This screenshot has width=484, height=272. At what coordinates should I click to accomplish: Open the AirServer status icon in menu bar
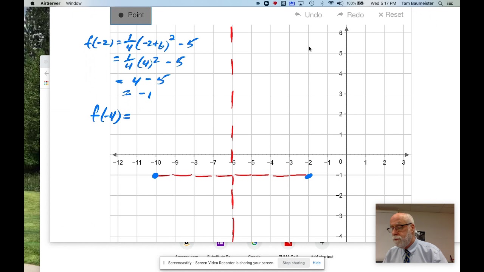click(x=283, y=3)
